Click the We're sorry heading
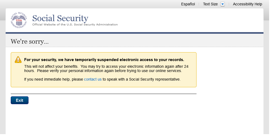The height and width of the screenshot is (136, 271). coord(30,41)
